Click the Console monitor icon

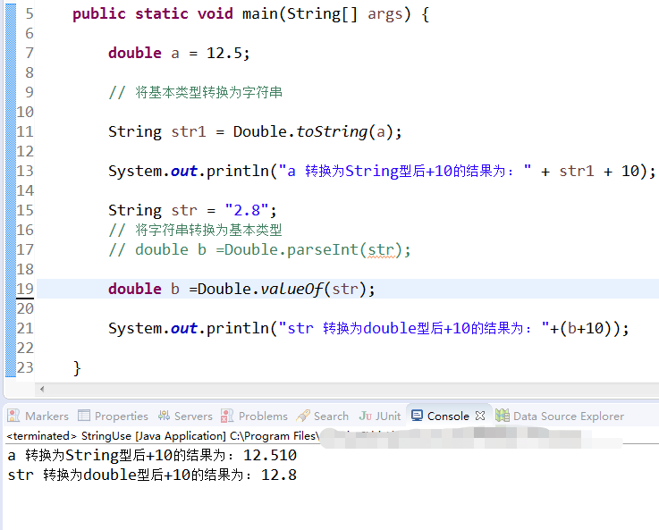pos(417,416)
